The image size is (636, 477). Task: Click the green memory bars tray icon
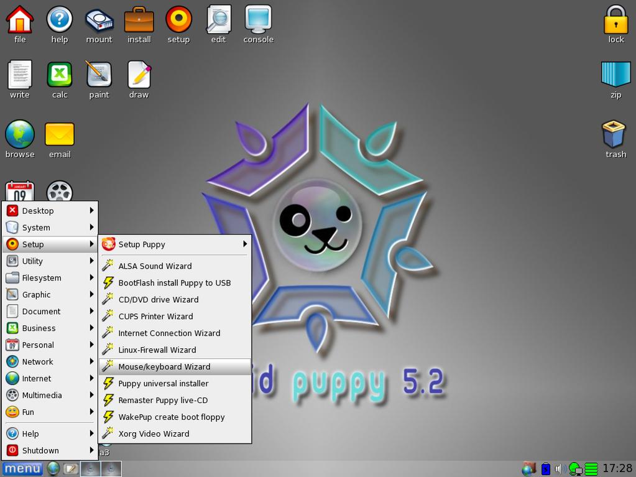pyautogui.click(x=591, y=469)
